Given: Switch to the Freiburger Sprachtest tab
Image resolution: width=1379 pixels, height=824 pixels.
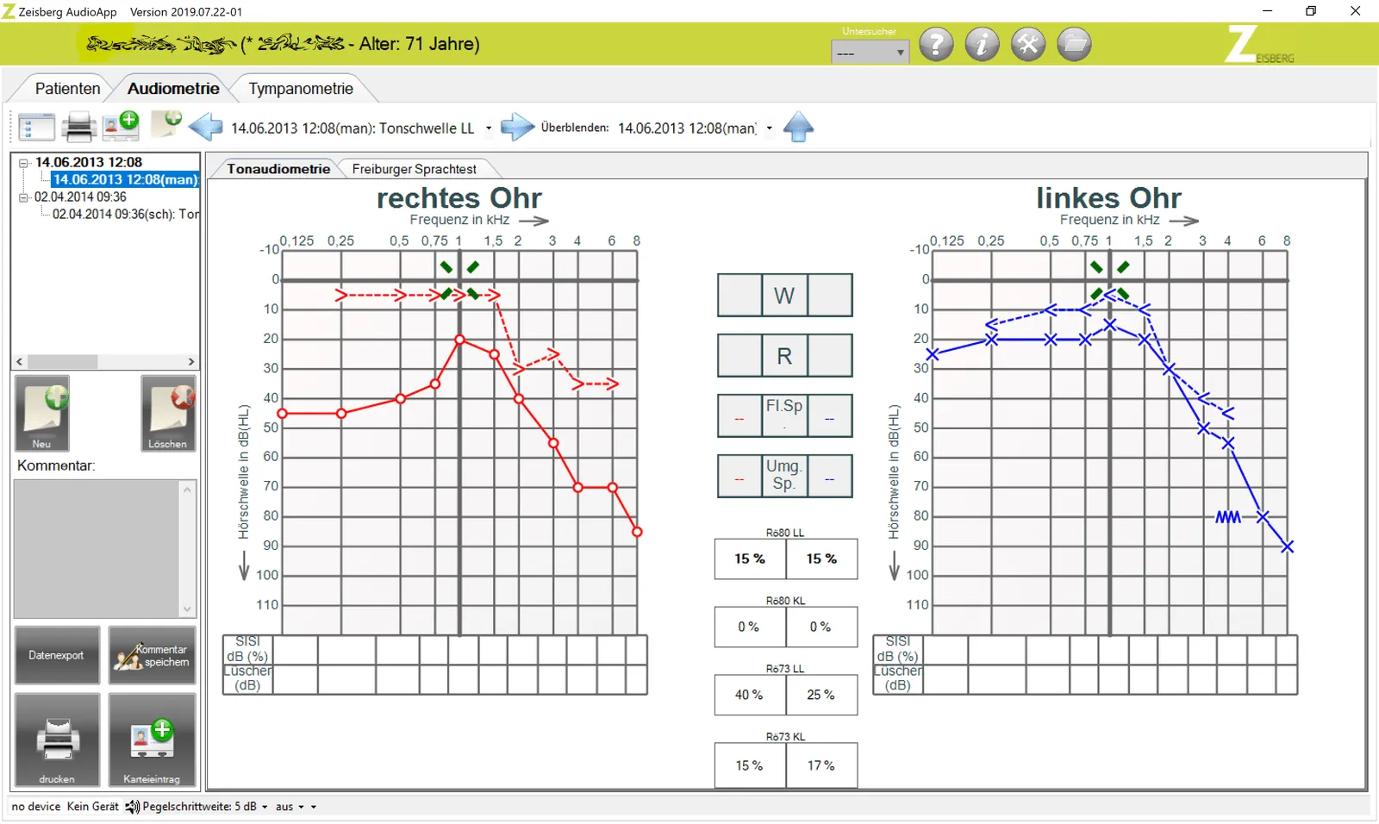Looking at the screenshot, I should pyautogui.click(x=414, y=169).
